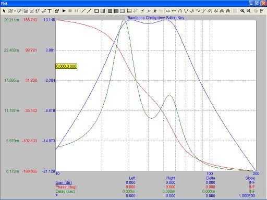
Task: Jump to next valley with Valley icon
Action: click(x=186, y=11)
